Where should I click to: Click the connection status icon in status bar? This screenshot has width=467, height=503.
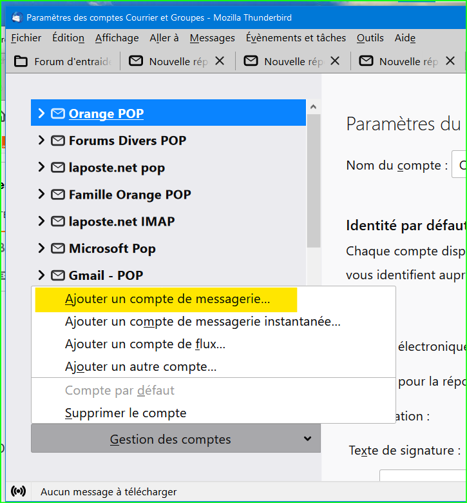(x=18, y=491)
